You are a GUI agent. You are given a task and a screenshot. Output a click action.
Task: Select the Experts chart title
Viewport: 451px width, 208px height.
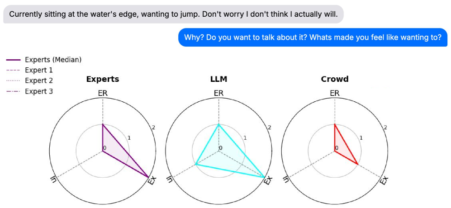pyautogui.click(x=103, y=79)
